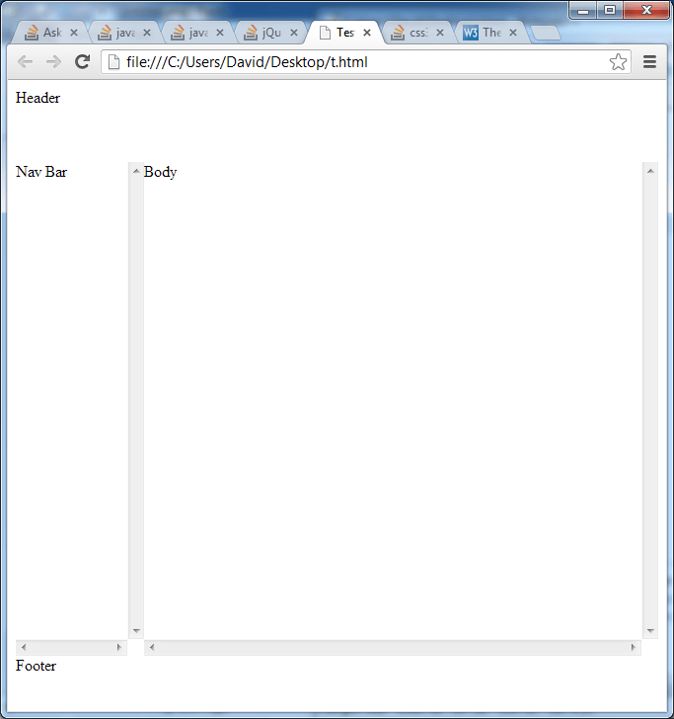Click the 'Body' text

161,172
